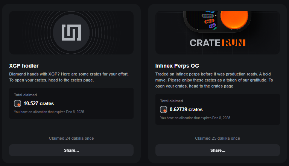Click Total claimed label in XGP hodler card
Image resolution: width=289 pixels, height=166 pixels.
26,95
